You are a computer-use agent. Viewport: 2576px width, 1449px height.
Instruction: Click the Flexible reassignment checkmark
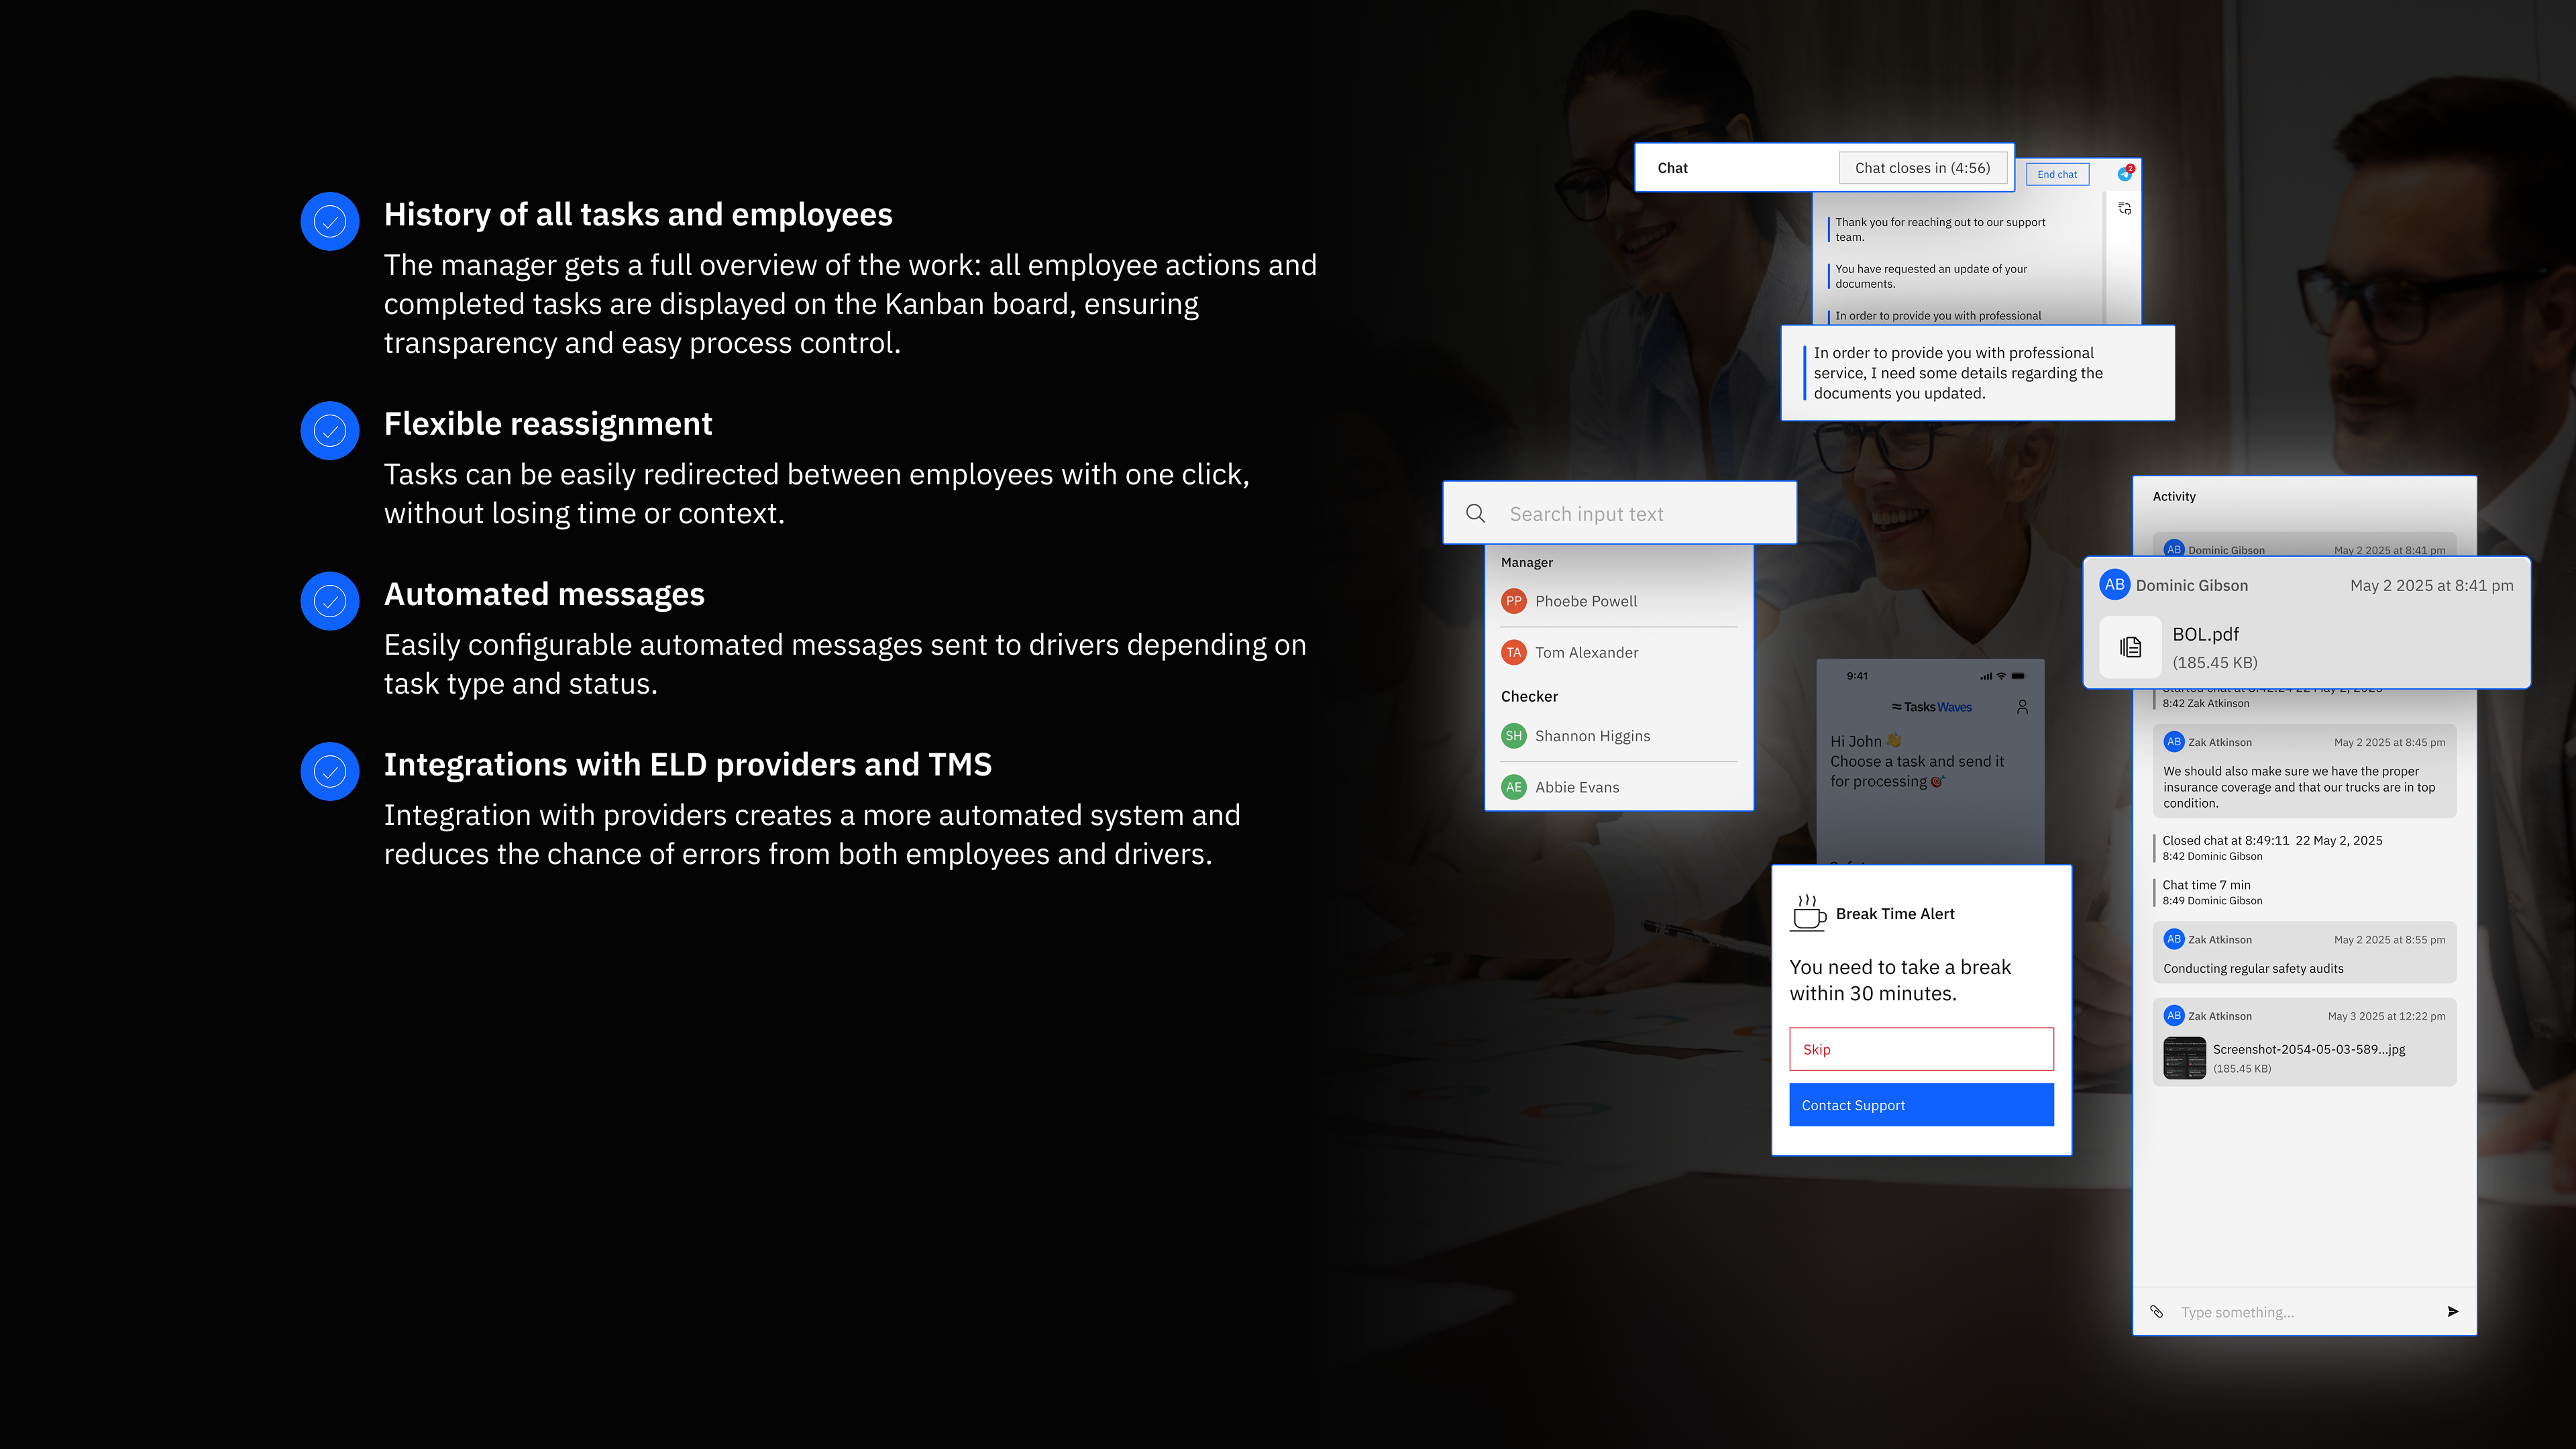tap(330, 431)
